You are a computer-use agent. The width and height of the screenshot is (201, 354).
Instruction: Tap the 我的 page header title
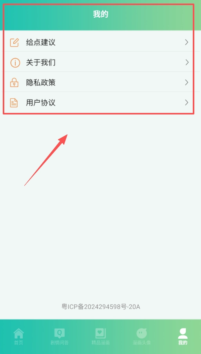coord(101,14)
